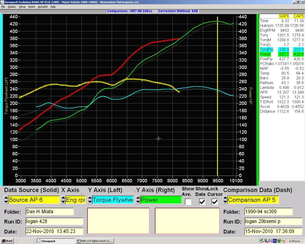Click the comparison Folder field 1990-94 sc300
The height and width of the screenshot is (244, 305).
[x=268, y=212]
